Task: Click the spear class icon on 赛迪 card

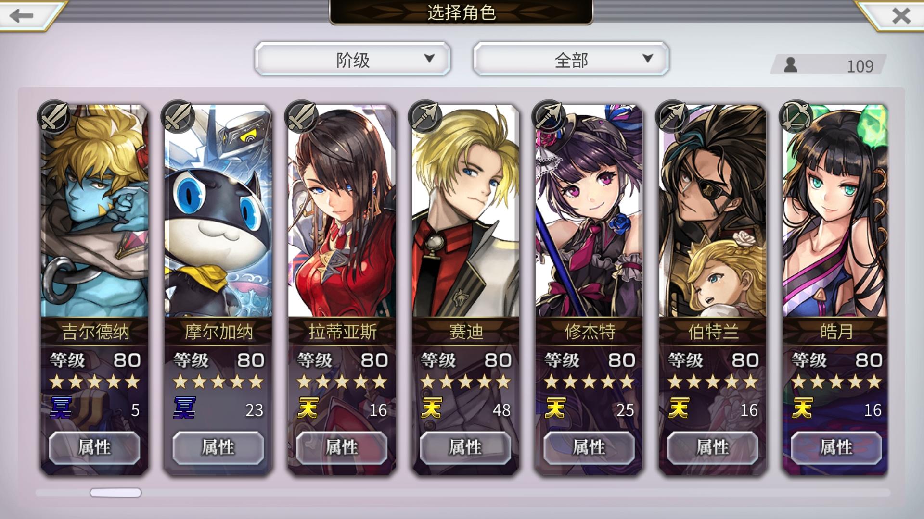Action: tap(424, 117)
